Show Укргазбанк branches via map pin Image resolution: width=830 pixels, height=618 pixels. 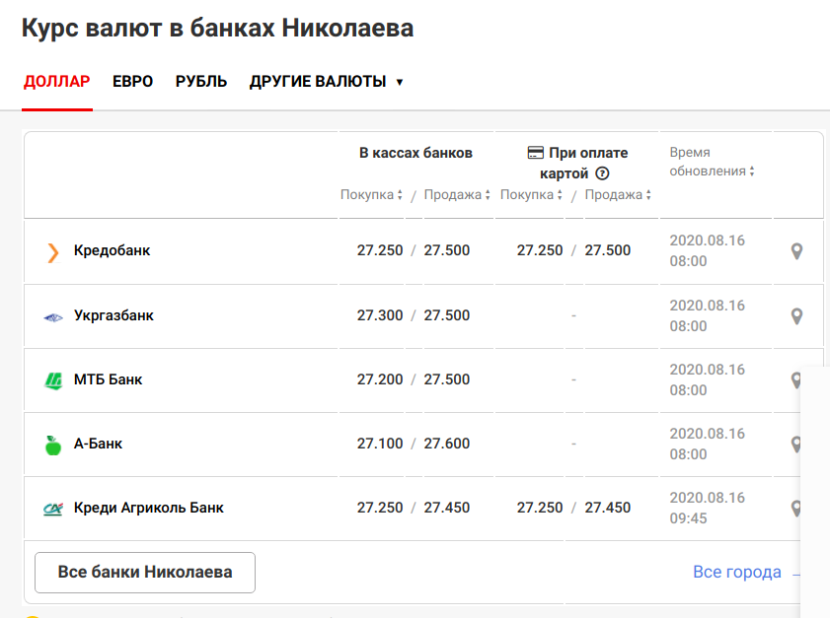(796, 316)
